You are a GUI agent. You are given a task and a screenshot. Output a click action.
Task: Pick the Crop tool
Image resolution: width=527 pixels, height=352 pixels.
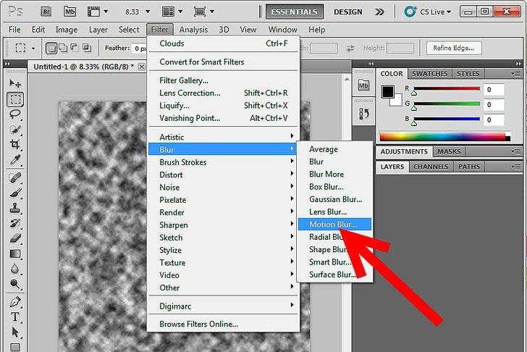click(15, 146)
